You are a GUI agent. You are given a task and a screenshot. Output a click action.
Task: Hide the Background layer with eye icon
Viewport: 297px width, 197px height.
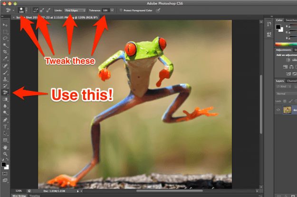click(279, 109)
